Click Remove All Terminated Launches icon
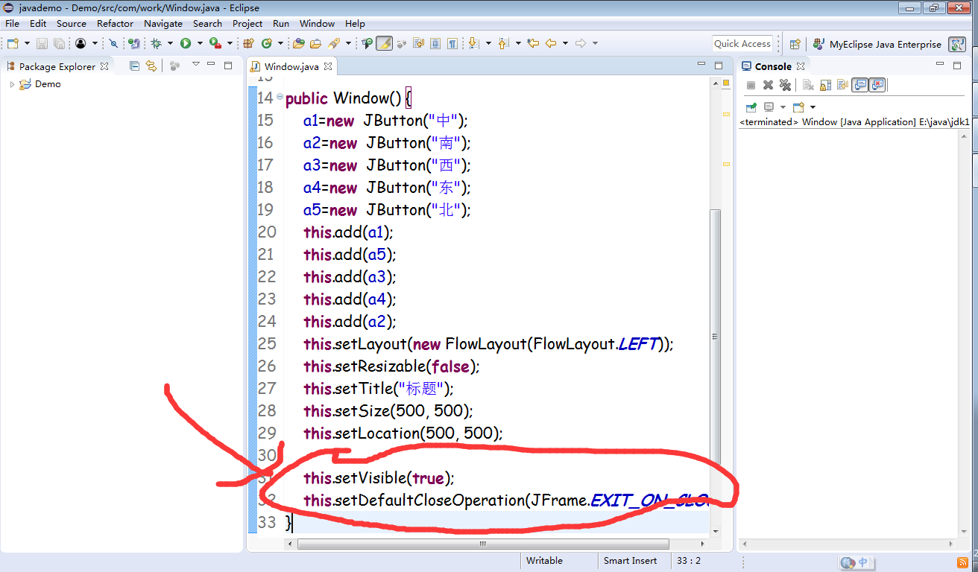 pyautogui.click(x=785, y=85)
